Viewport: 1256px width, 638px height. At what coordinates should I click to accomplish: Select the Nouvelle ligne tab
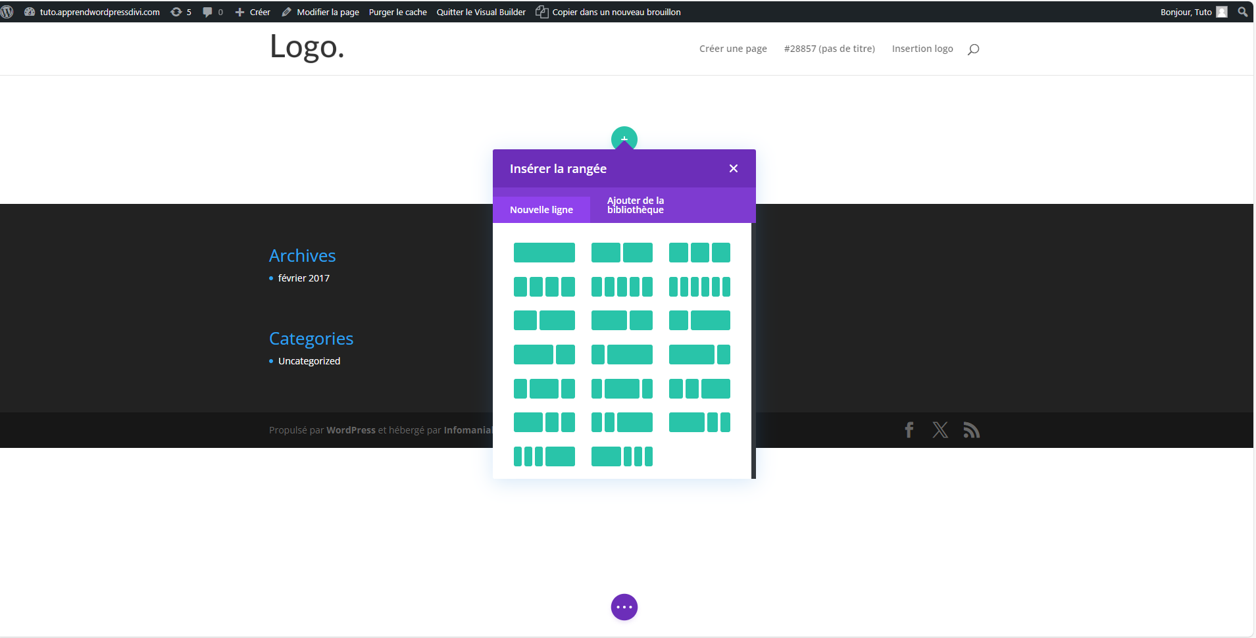[541, 210]
